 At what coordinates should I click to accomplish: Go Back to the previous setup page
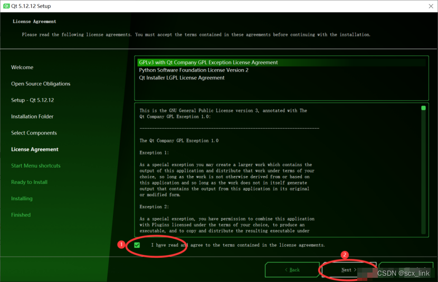pos(292,270)
